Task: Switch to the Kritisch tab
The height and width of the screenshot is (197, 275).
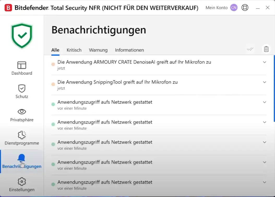Action: point(74,50)
